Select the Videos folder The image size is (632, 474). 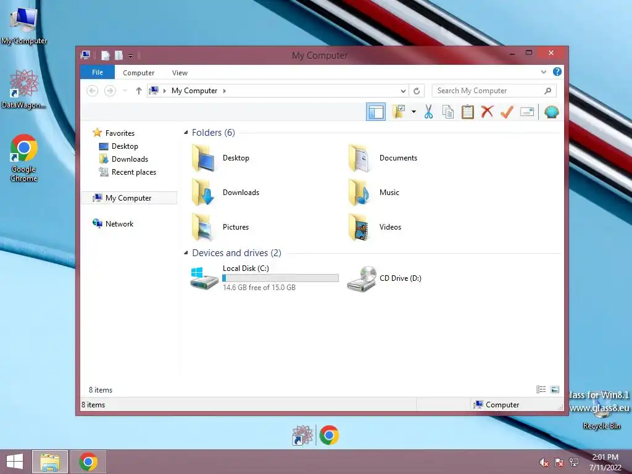coord(375,227)
